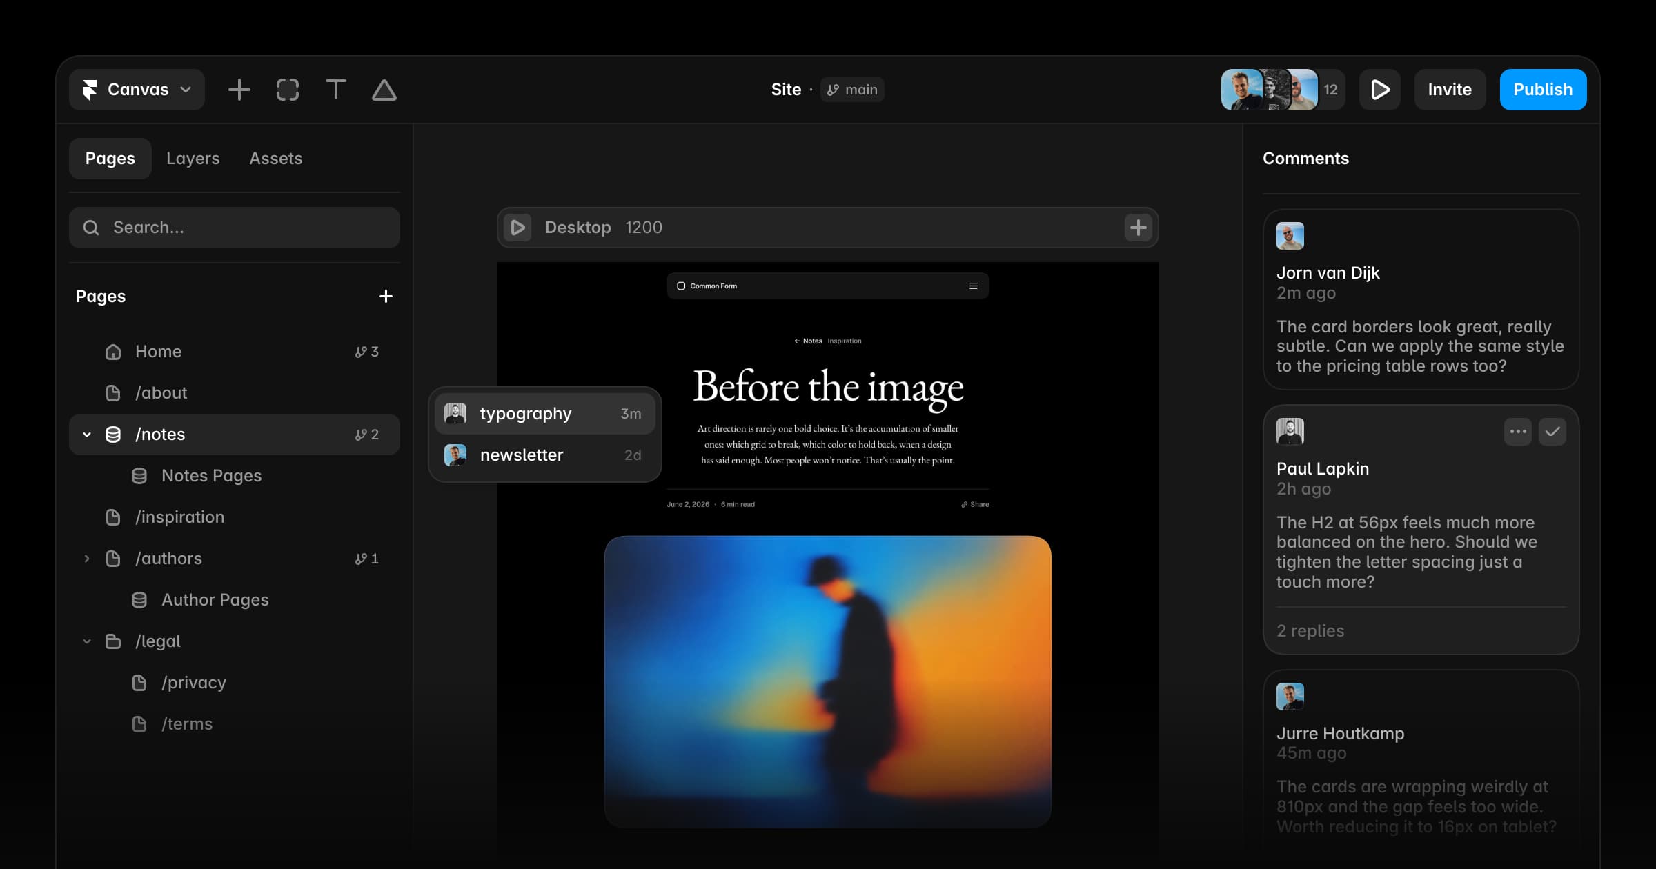Viewport: 1656px width, 869px height.
Task: Open more options on Paul Lapkin's comment
Action: click(x=1518, y=432)
